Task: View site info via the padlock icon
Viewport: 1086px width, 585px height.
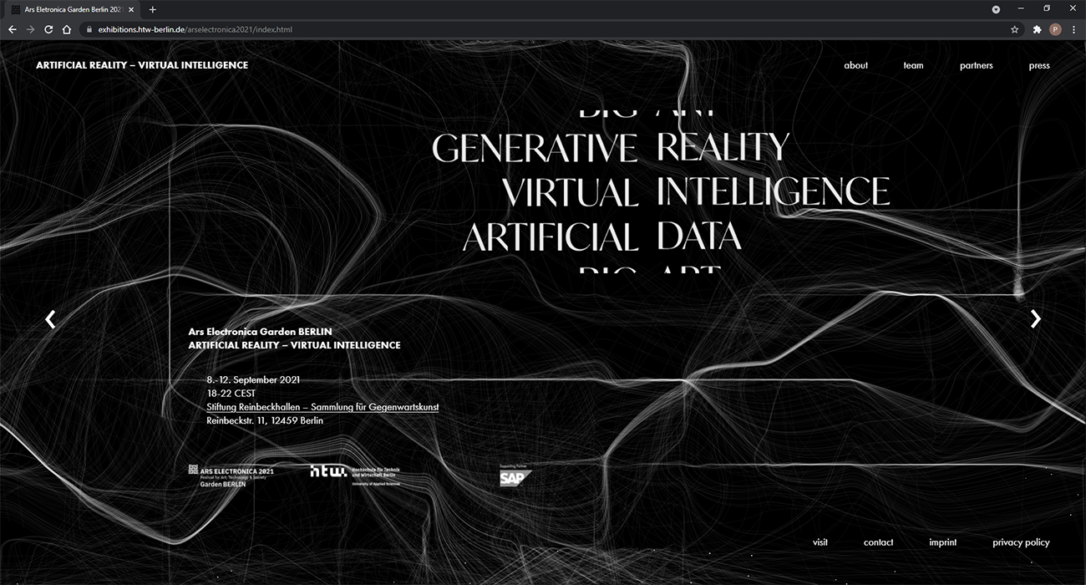Action: coord(89,29)
